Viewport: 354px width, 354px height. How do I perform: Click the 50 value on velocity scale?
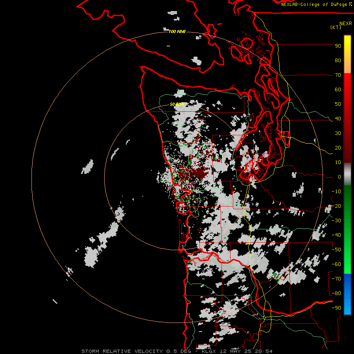338,104
